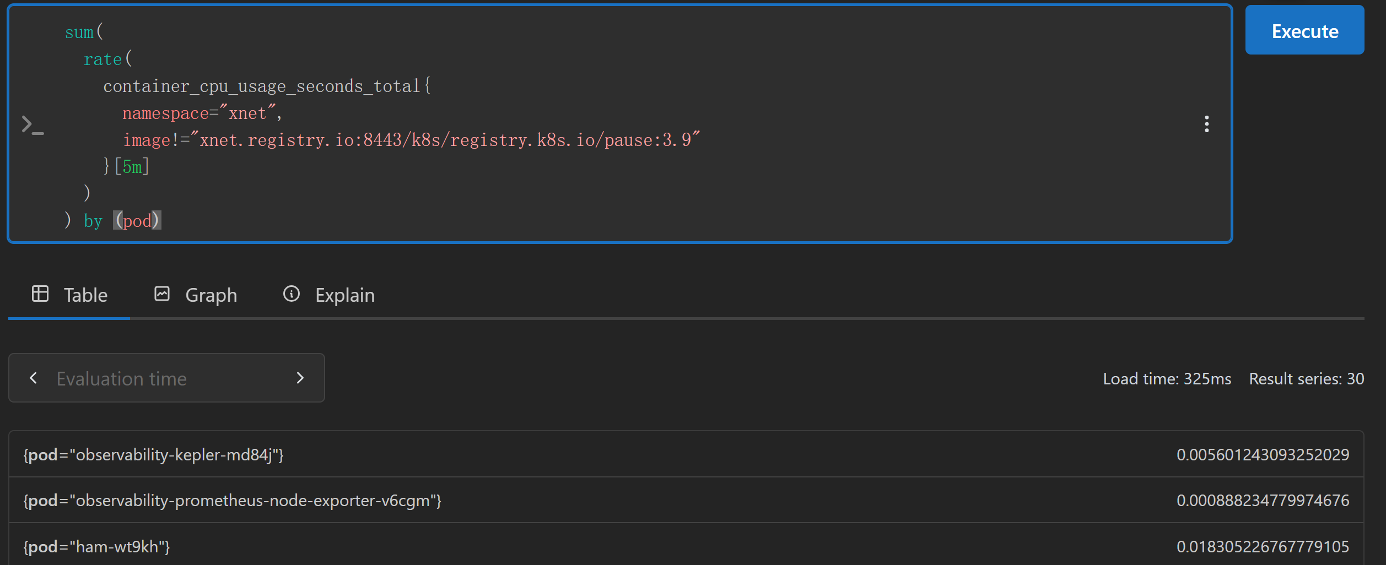The height and width of the screenshot is (565, 1386).
Task: Click the namespace="xnet" label matcher
Action: coord(199,113)
